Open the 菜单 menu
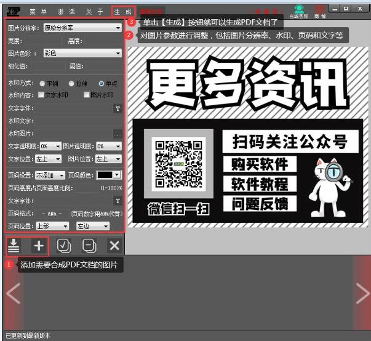 click(38, 11)
